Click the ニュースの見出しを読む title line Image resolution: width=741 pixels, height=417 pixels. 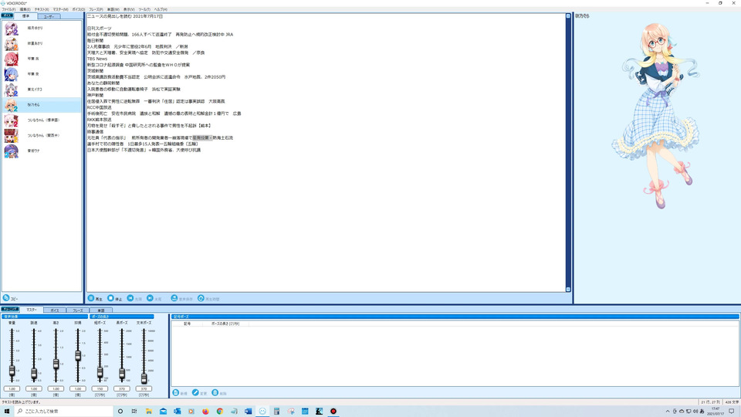125,16
